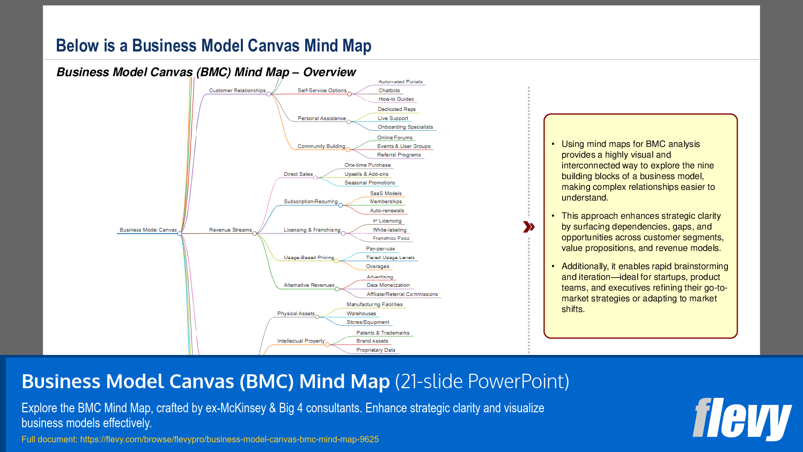The height and width of the screenshot is (452, 803).
Task: Click the How-to Guides leaf
Action: [x=396, y=99]
